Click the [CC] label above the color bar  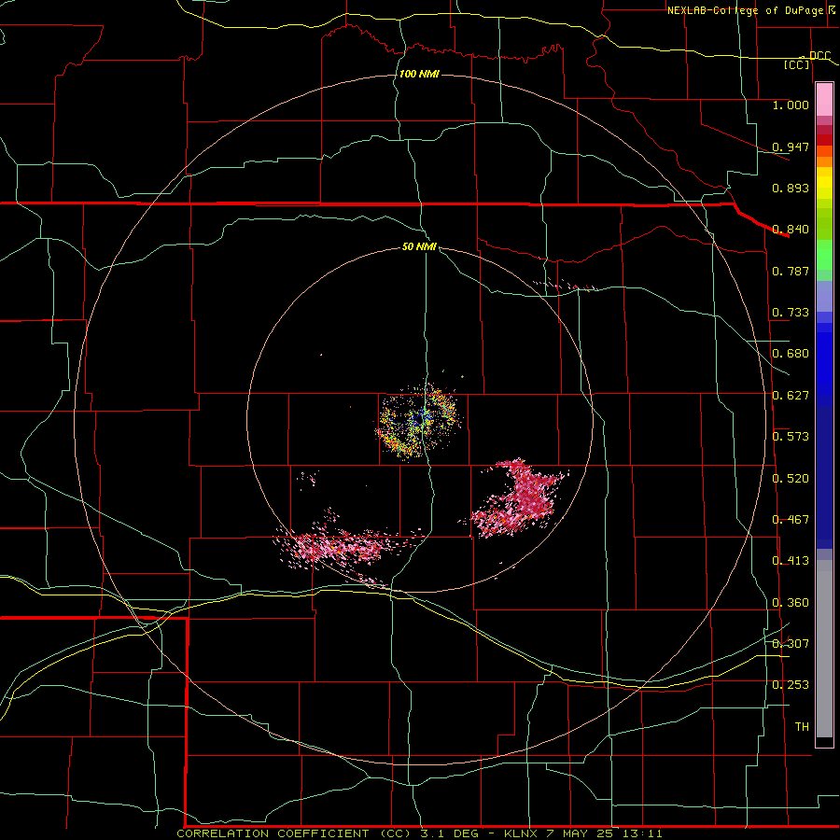click(x=797, y=65)
